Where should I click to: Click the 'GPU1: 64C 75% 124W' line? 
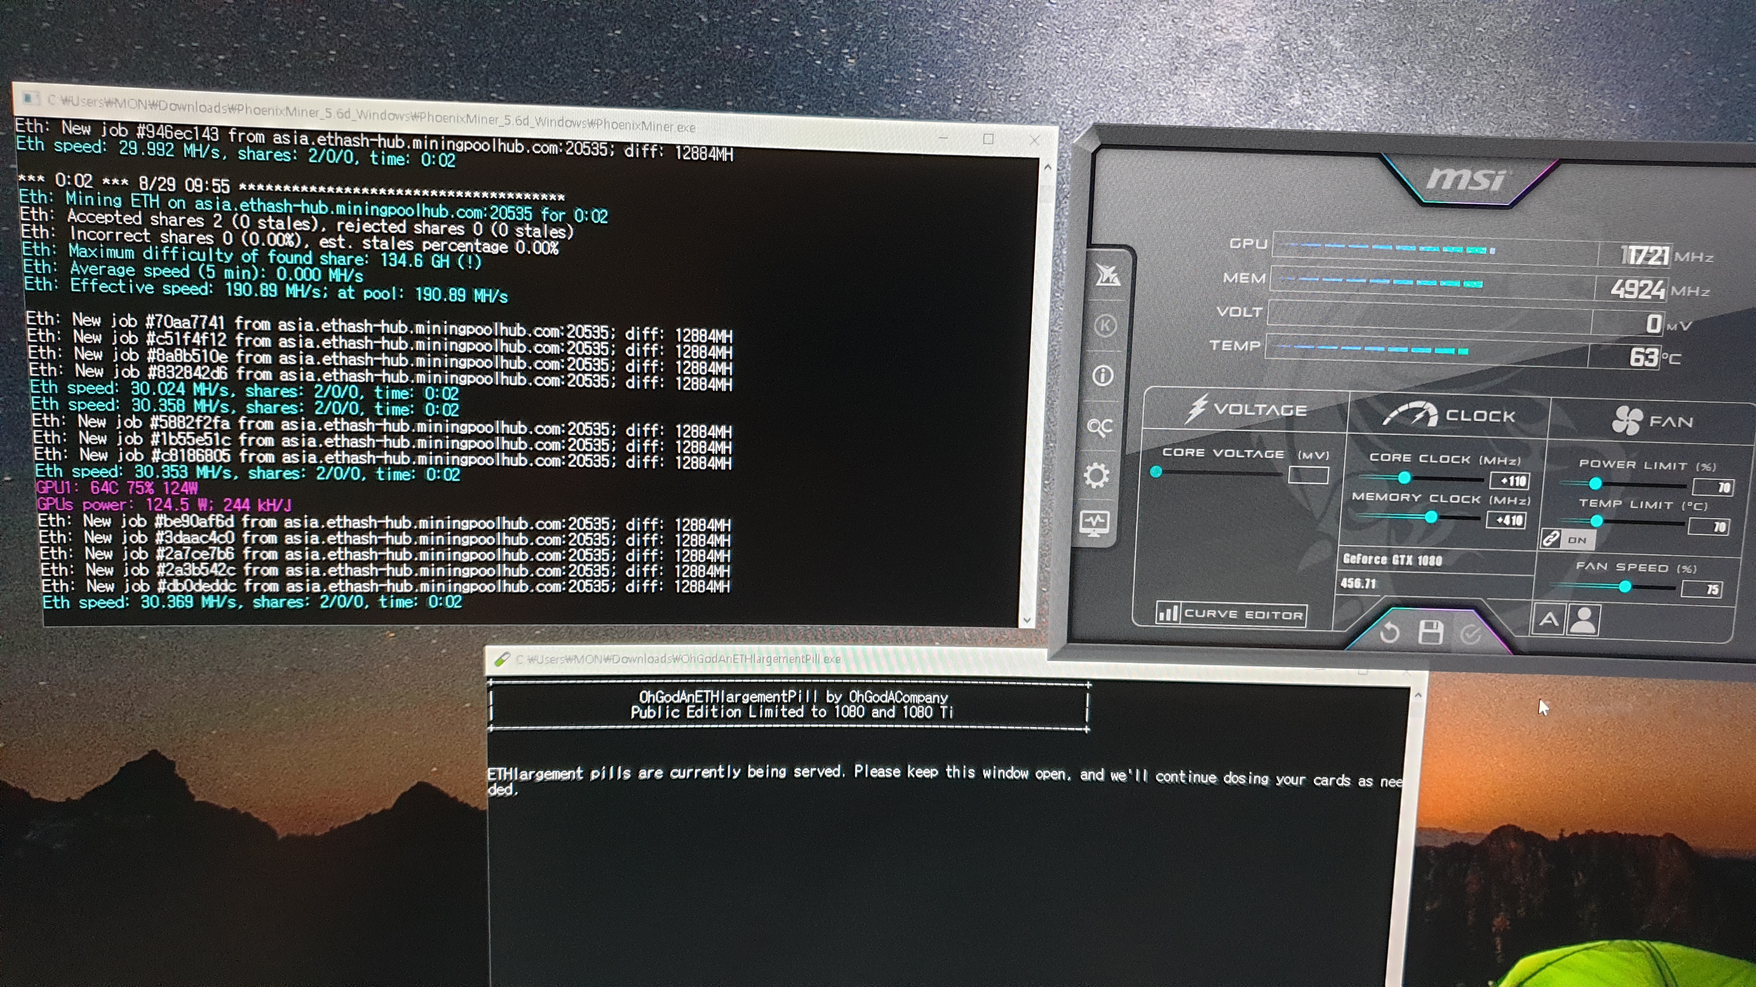(117, 488)
